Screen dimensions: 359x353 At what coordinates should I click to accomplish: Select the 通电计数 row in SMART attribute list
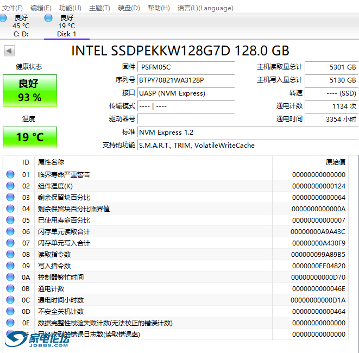pos(176,289)
